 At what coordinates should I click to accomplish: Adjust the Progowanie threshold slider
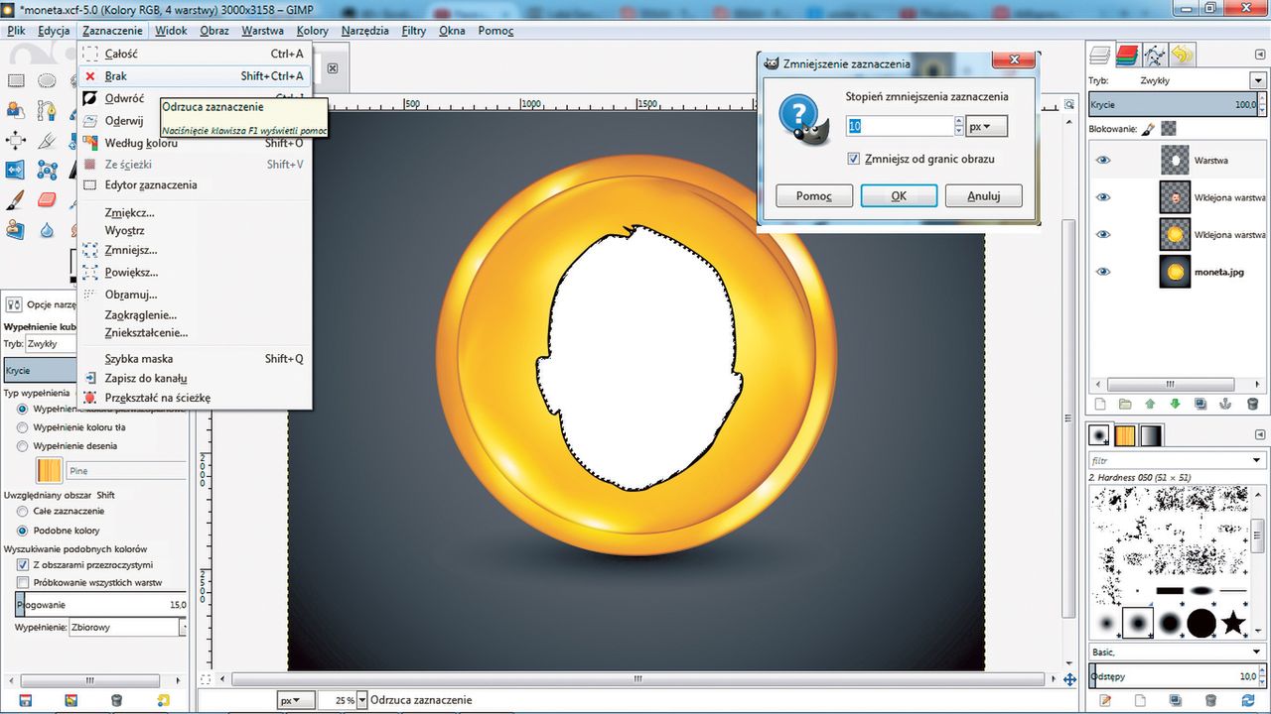[x=100, y=604]
